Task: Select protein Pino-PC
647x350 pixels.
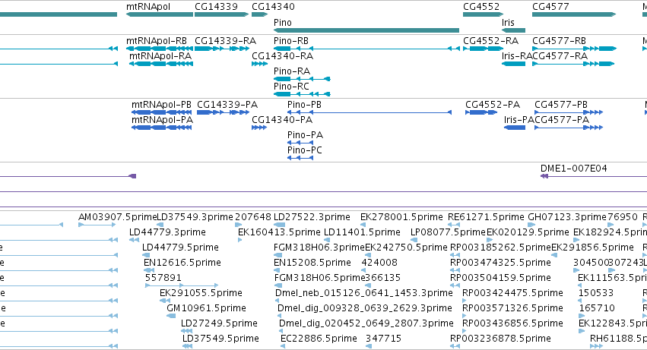Action: click(x=305, y=150)
